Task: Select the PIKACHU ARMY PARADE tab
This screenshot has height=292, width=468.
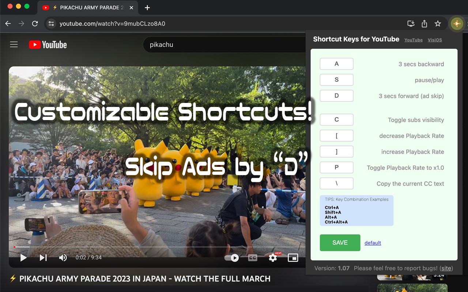Action: point(88,8)
